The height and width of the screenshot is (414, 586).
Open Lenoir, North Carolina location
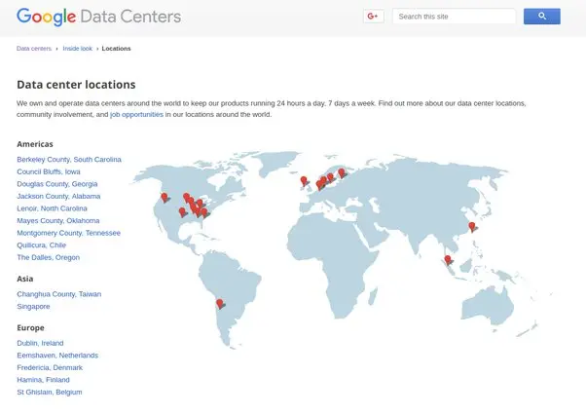tap(52, 208)
